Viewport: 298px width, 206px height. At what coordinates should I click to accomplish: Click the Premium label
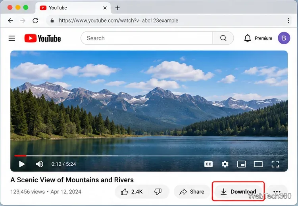(263, 38)
